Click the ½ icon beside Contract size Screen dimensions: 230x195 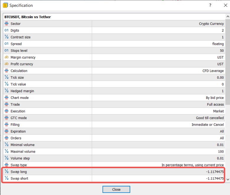pos(6,37)
